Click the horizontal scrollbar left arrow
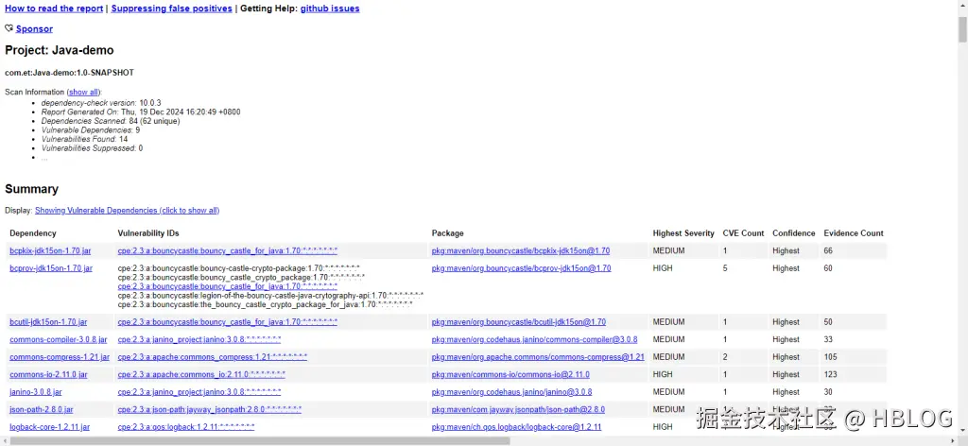Image resolution: width=968 pixels, height=446 pixels. pos(5,441)
